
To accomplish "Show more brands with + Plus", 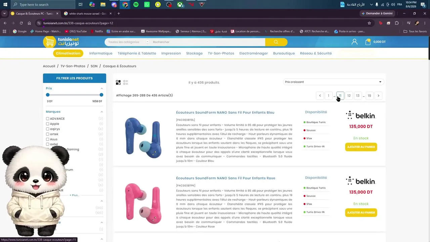I will 74,195.
